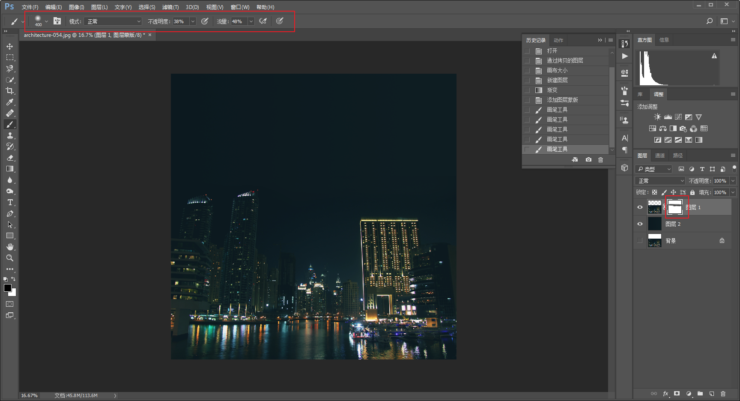Click the zoom level 16.67% field
Image resolution: width=740 pixels, height=401 pixels.
pos(30,395)
